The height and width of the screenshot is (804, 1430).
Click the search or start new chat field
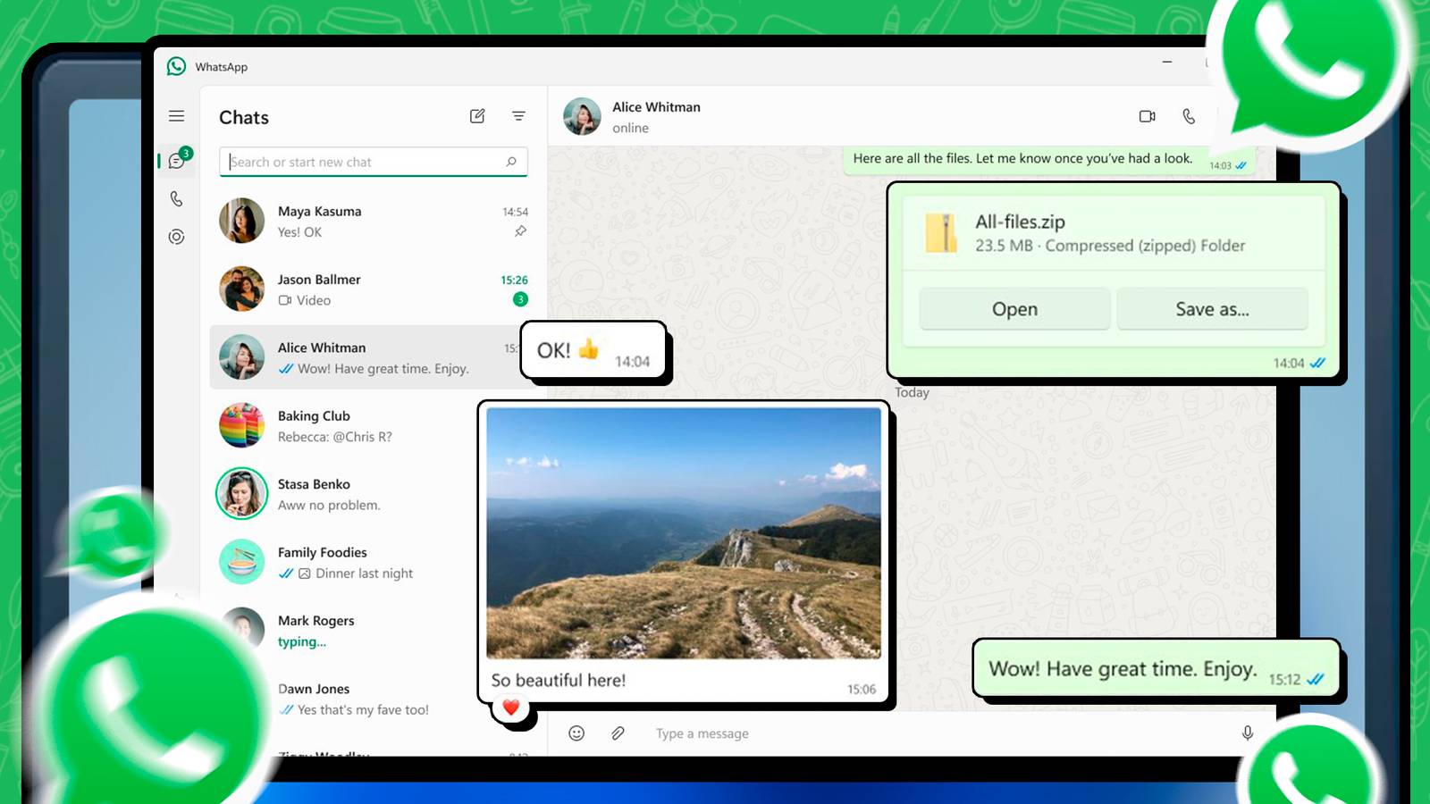(x=373, y=162)
